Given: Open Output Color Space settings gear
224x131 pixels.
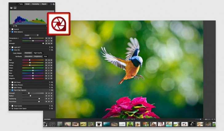Looking at the screenshot, I should click(x=52, y=108).
